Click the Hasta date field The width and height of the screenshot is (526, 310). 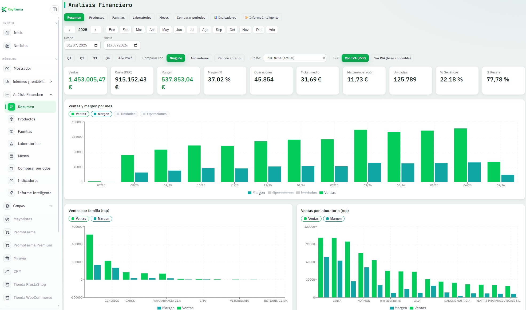click(122, 45)
